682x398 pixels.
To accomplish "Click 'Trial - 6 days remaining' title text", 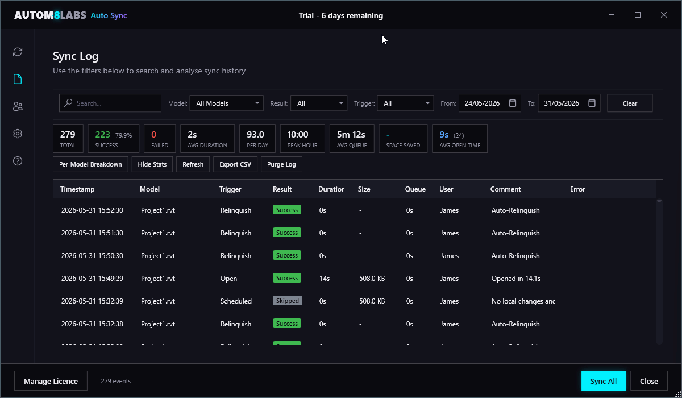I will point(341,15).
